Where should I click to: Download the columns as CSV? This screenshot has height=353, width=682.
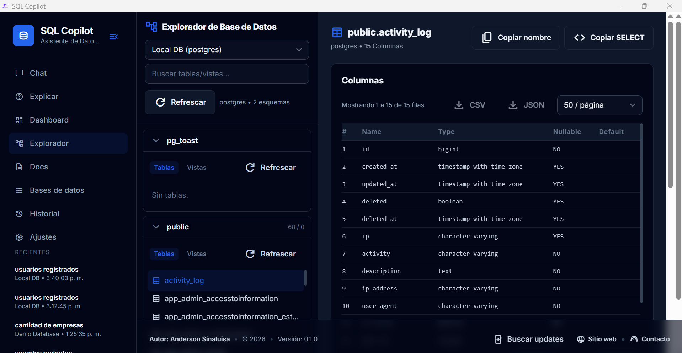(469, 105)
